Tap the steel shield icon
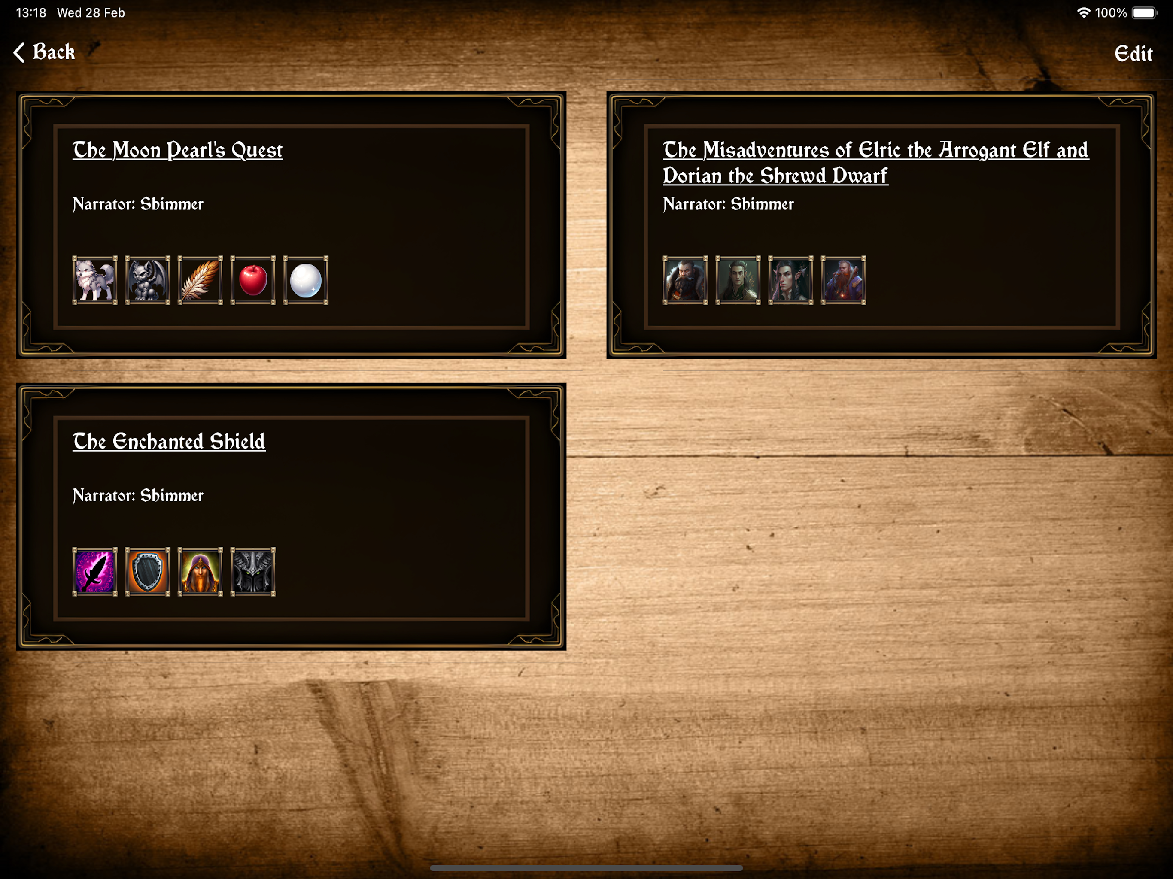 tap(147, 572)
